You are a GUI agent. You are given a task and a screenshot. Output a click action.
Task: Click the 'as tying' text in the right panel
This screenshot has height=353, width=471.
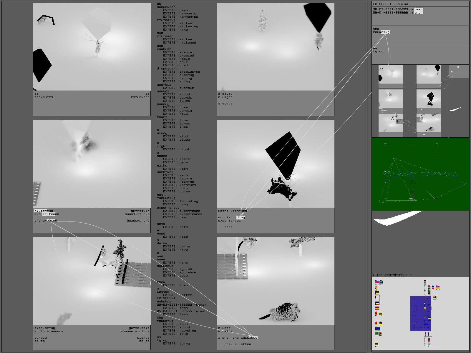click(378, 50)
